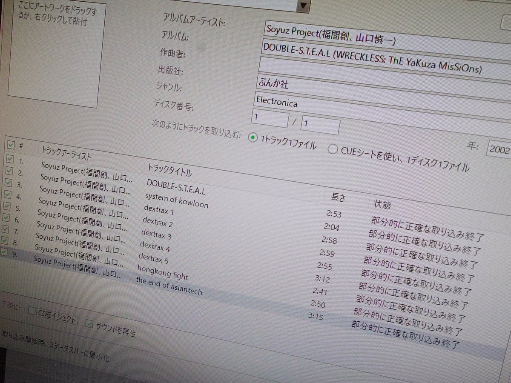The height and width of the screenshot is (383, 511).
Task: Click the first disc number box
Action: tap(270, 118)
